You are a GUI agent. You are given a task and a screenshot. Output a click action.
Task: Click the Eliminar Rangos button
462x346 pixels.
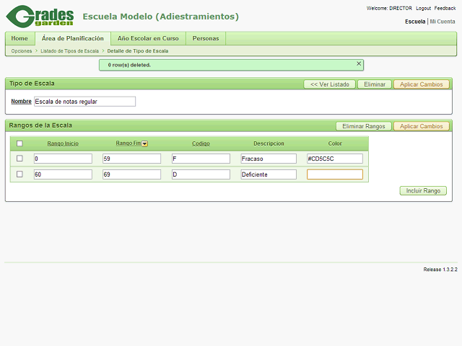coord(363,126)
